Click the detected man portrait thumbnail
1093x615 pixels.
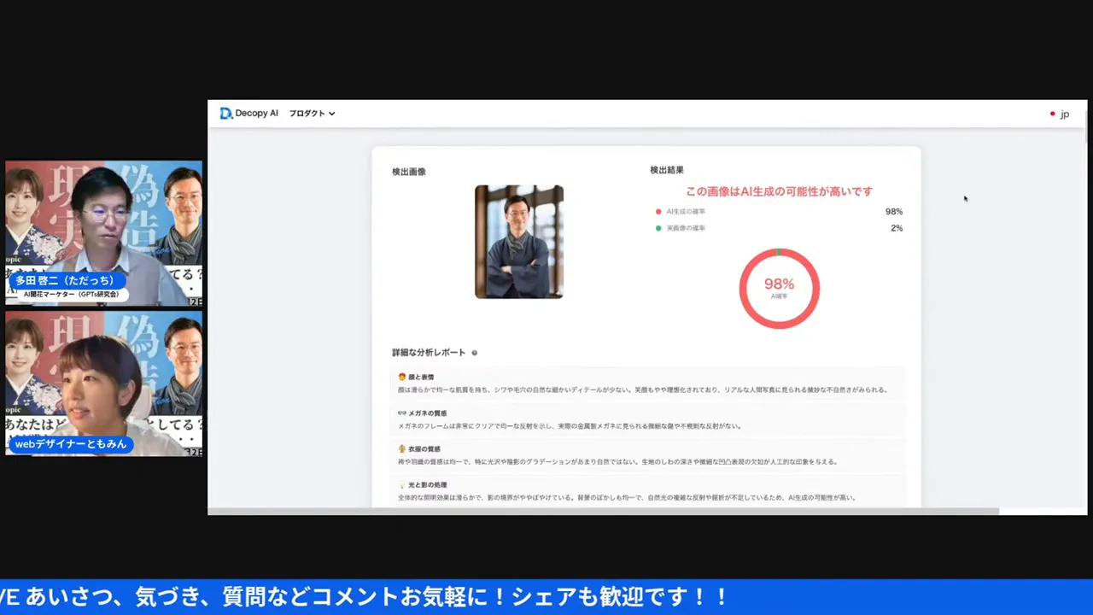pyautogui.click(x=519, y=242)
